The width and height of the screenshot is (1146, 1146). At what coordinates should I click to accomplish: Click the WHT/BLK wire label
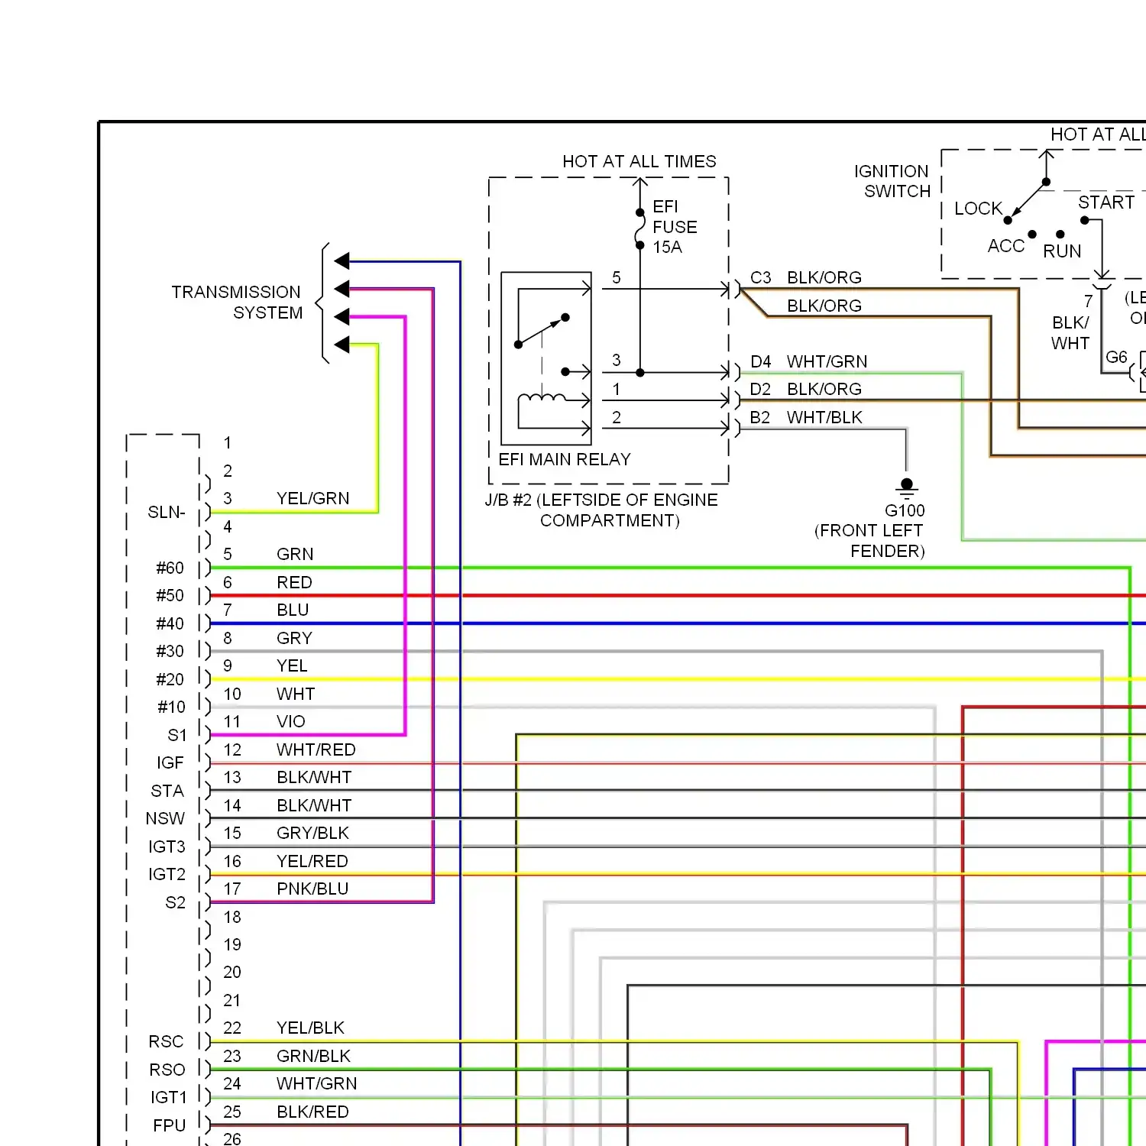pyautogui.click(x=824, y=417)
